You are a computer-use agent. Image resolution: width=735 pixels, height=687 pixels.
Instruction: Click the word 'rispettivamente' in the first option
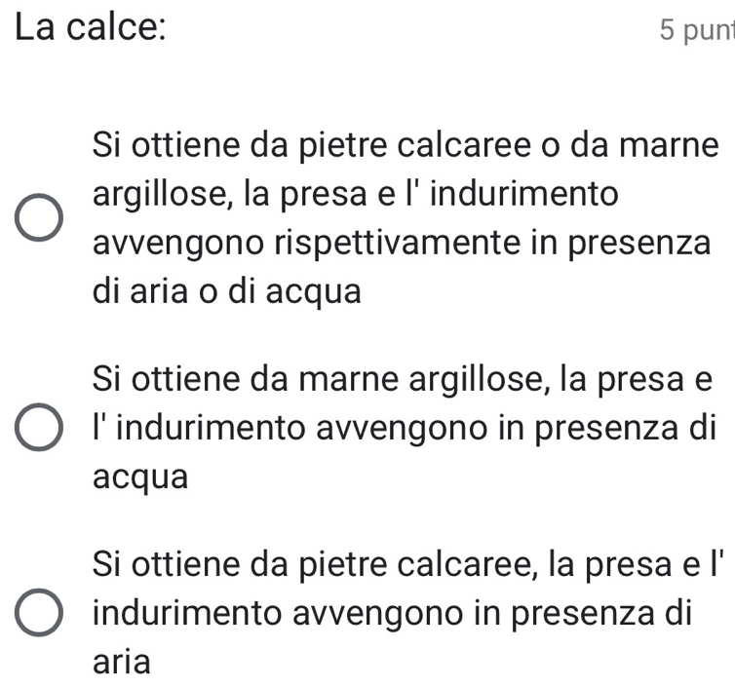click(x=398, y=243)
